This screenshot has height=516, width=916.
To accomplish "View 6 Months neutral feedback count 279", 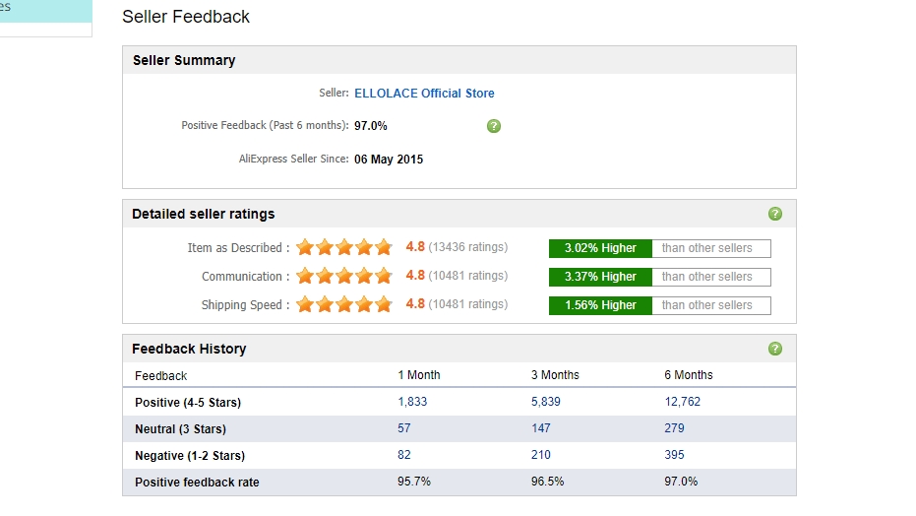I will click(675, 428).
